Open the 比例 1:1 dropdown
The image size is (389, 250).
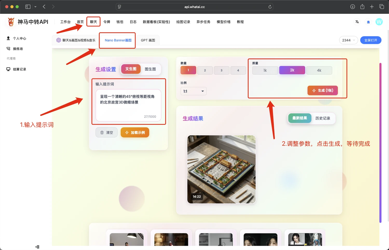point(194,91)
